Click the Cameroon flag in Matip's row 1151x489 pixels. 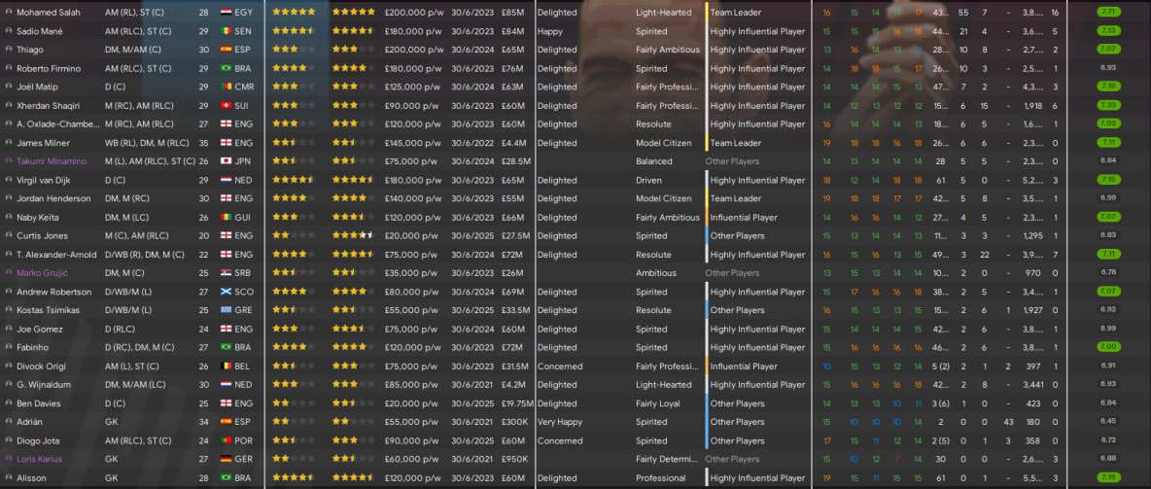click(227, 87)
